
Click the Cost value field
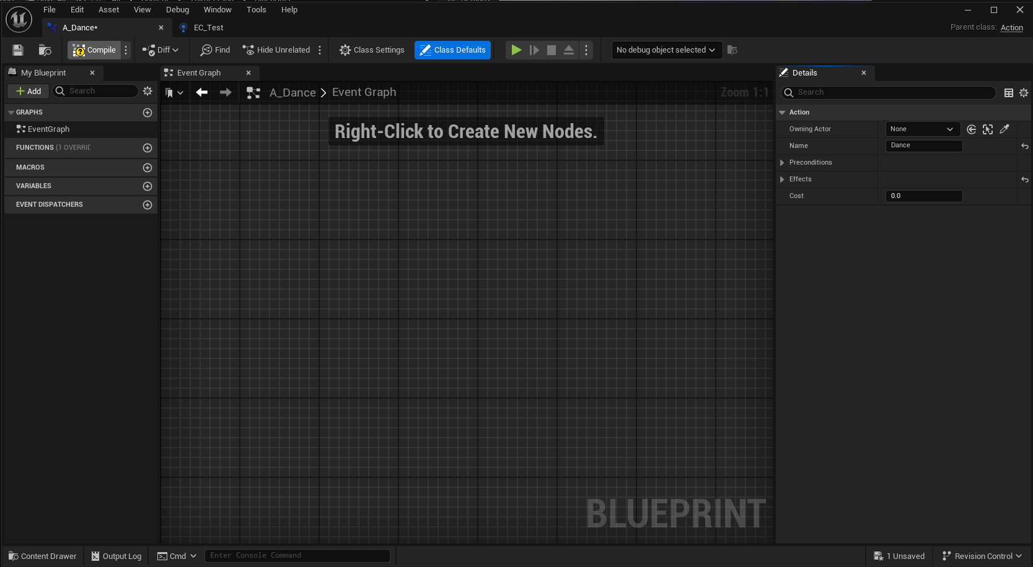point(924,196)
